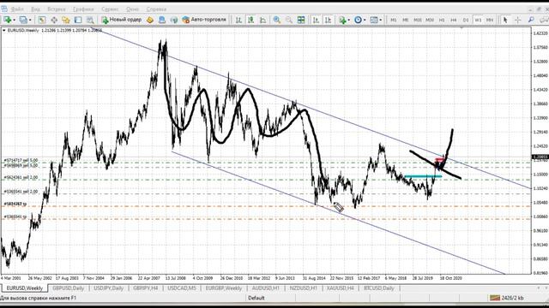Select the crosshair tool
This screenshot has width=549, height=308.
(x=517, y=20)
